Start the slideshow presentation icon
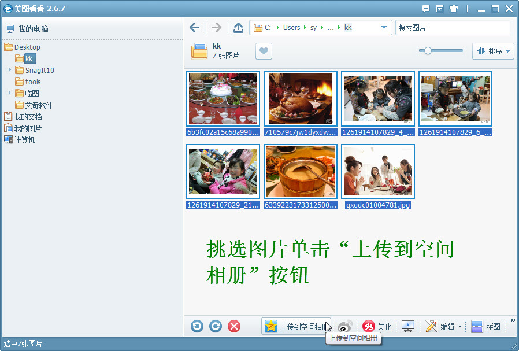 [x=407, y=327]
